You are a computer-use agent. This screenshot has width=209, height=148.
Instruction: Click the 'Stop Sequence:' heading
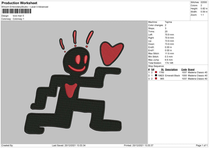click(156, 66)
